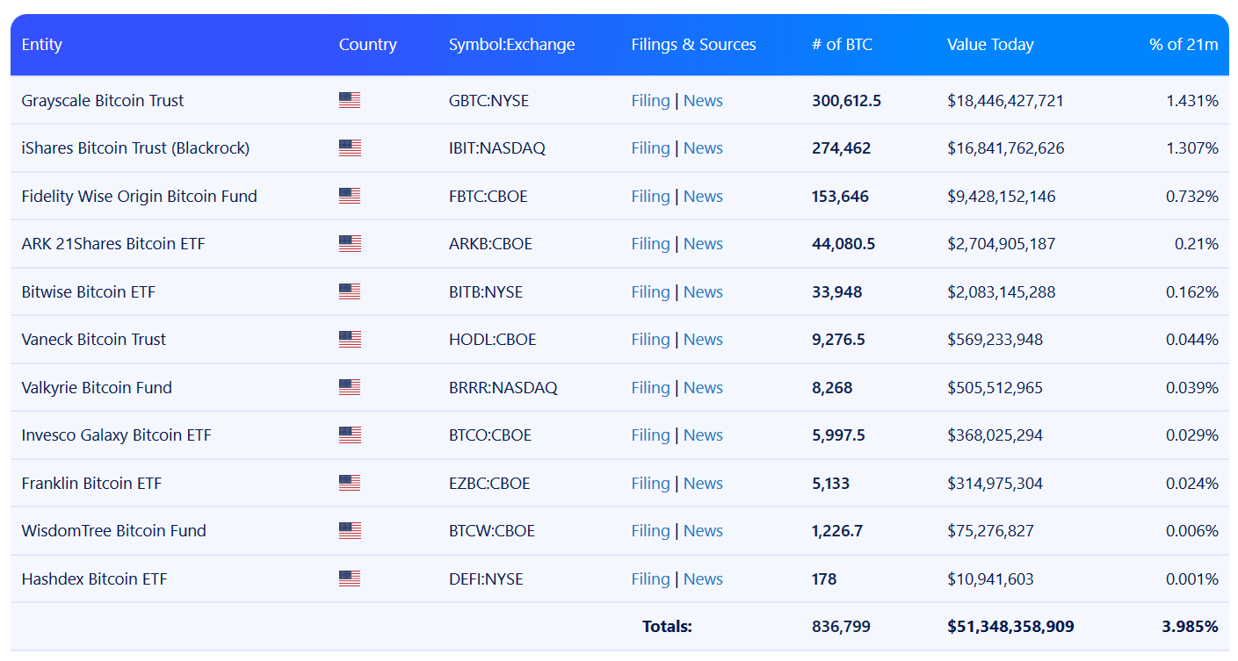The width and height of the screenshot is (1238, 661).
Task: Select the Fidelity Wise Origin Bitcoin Fund name
Action: (139, 197)
